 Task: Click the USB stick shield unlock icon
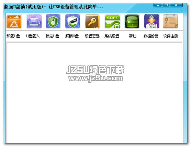point(72,22)
